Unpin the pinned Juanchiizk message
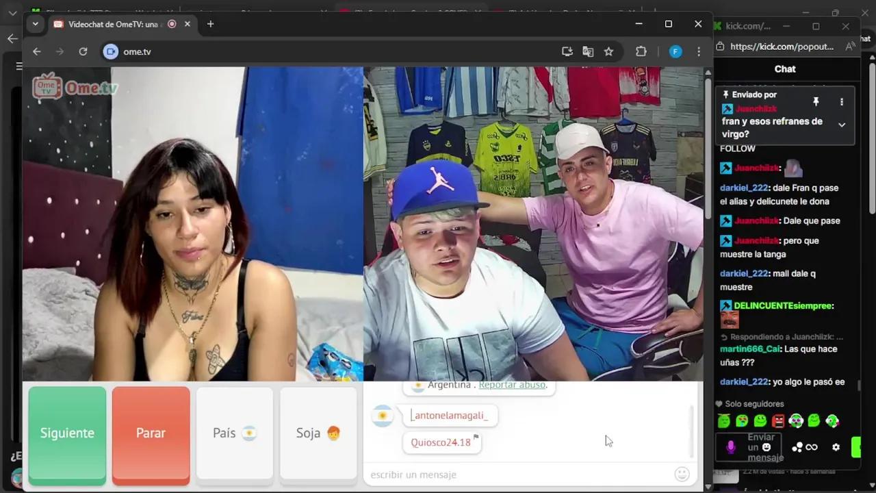 coord(816,101)
